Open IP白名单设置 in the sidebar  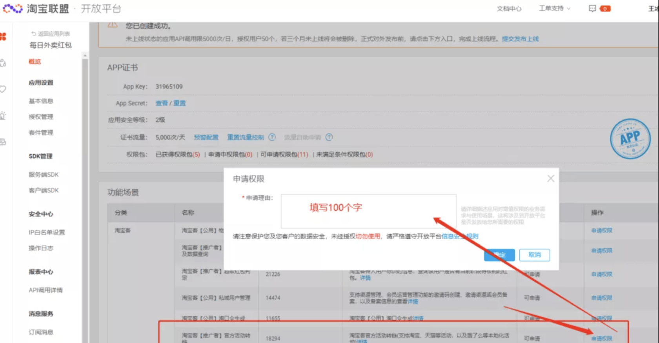click(47, 232)
